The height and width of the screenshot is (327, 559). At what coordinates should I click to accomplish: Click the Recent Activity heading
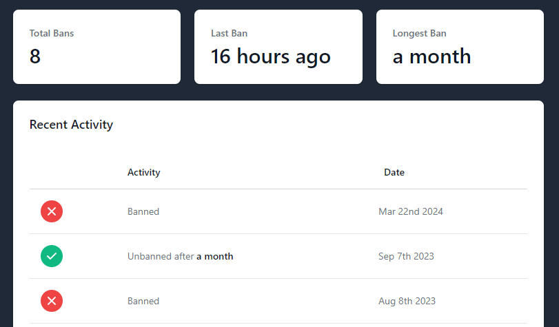[x=71, y=125]
